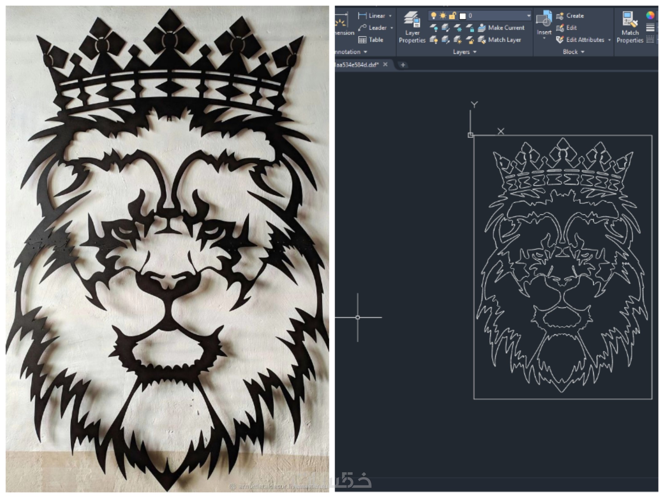Image resolution: width=664 pixels, height=498 pixels.
Task: Open the layer selection dropdown arrow
Action: click(x=528, y=15)
